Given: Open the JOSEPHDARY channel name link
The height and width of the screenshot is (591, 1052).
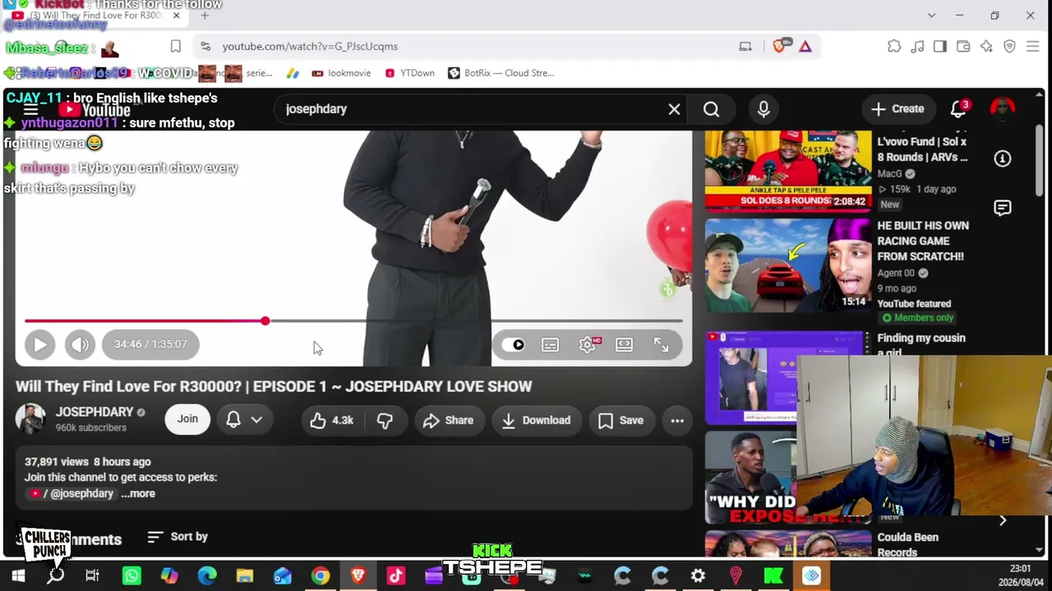Looking at the screenshot, I should coord(95,412).
